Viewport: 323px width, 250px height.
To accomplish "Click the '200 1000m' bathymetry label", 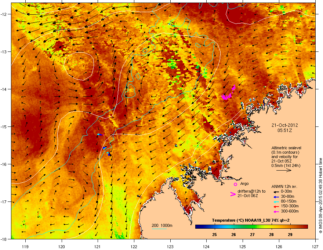I will 162,225.
